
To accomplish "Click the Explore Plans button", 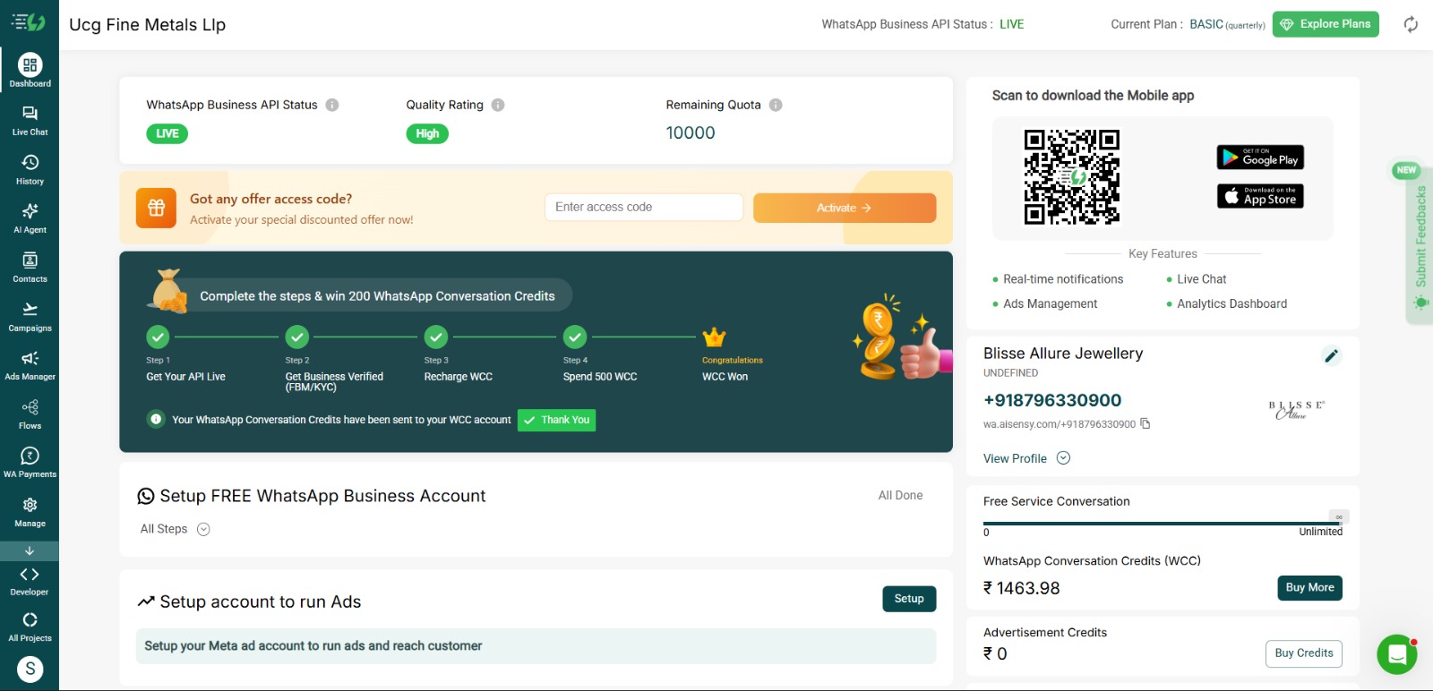I will (x=1326, y=24).
